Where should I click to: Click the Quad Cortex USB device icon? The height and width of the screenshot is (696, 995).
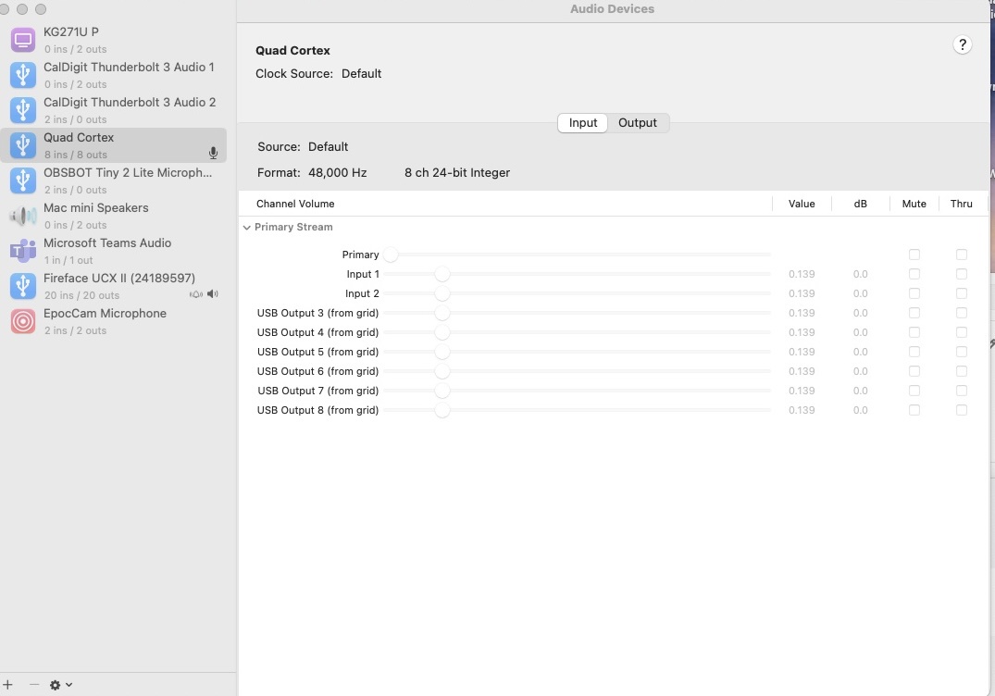click(23, 145)
